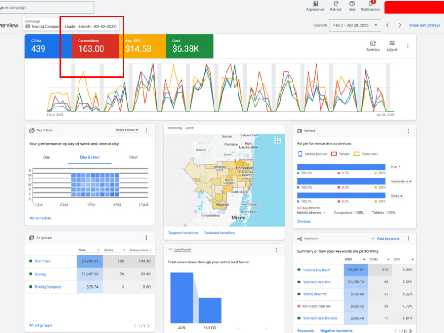Click the Keywords card icon
The image size is (444, 333).
(x=300, y=239)
